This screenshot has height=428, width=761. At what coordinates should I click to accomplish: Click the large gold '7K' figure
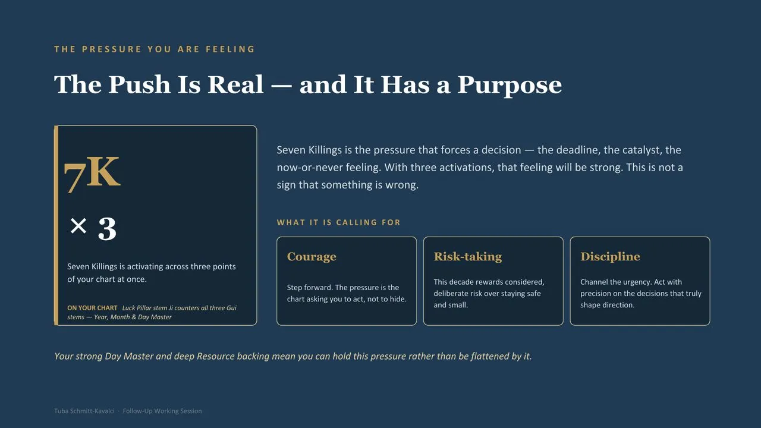click(x=92, y=175)
